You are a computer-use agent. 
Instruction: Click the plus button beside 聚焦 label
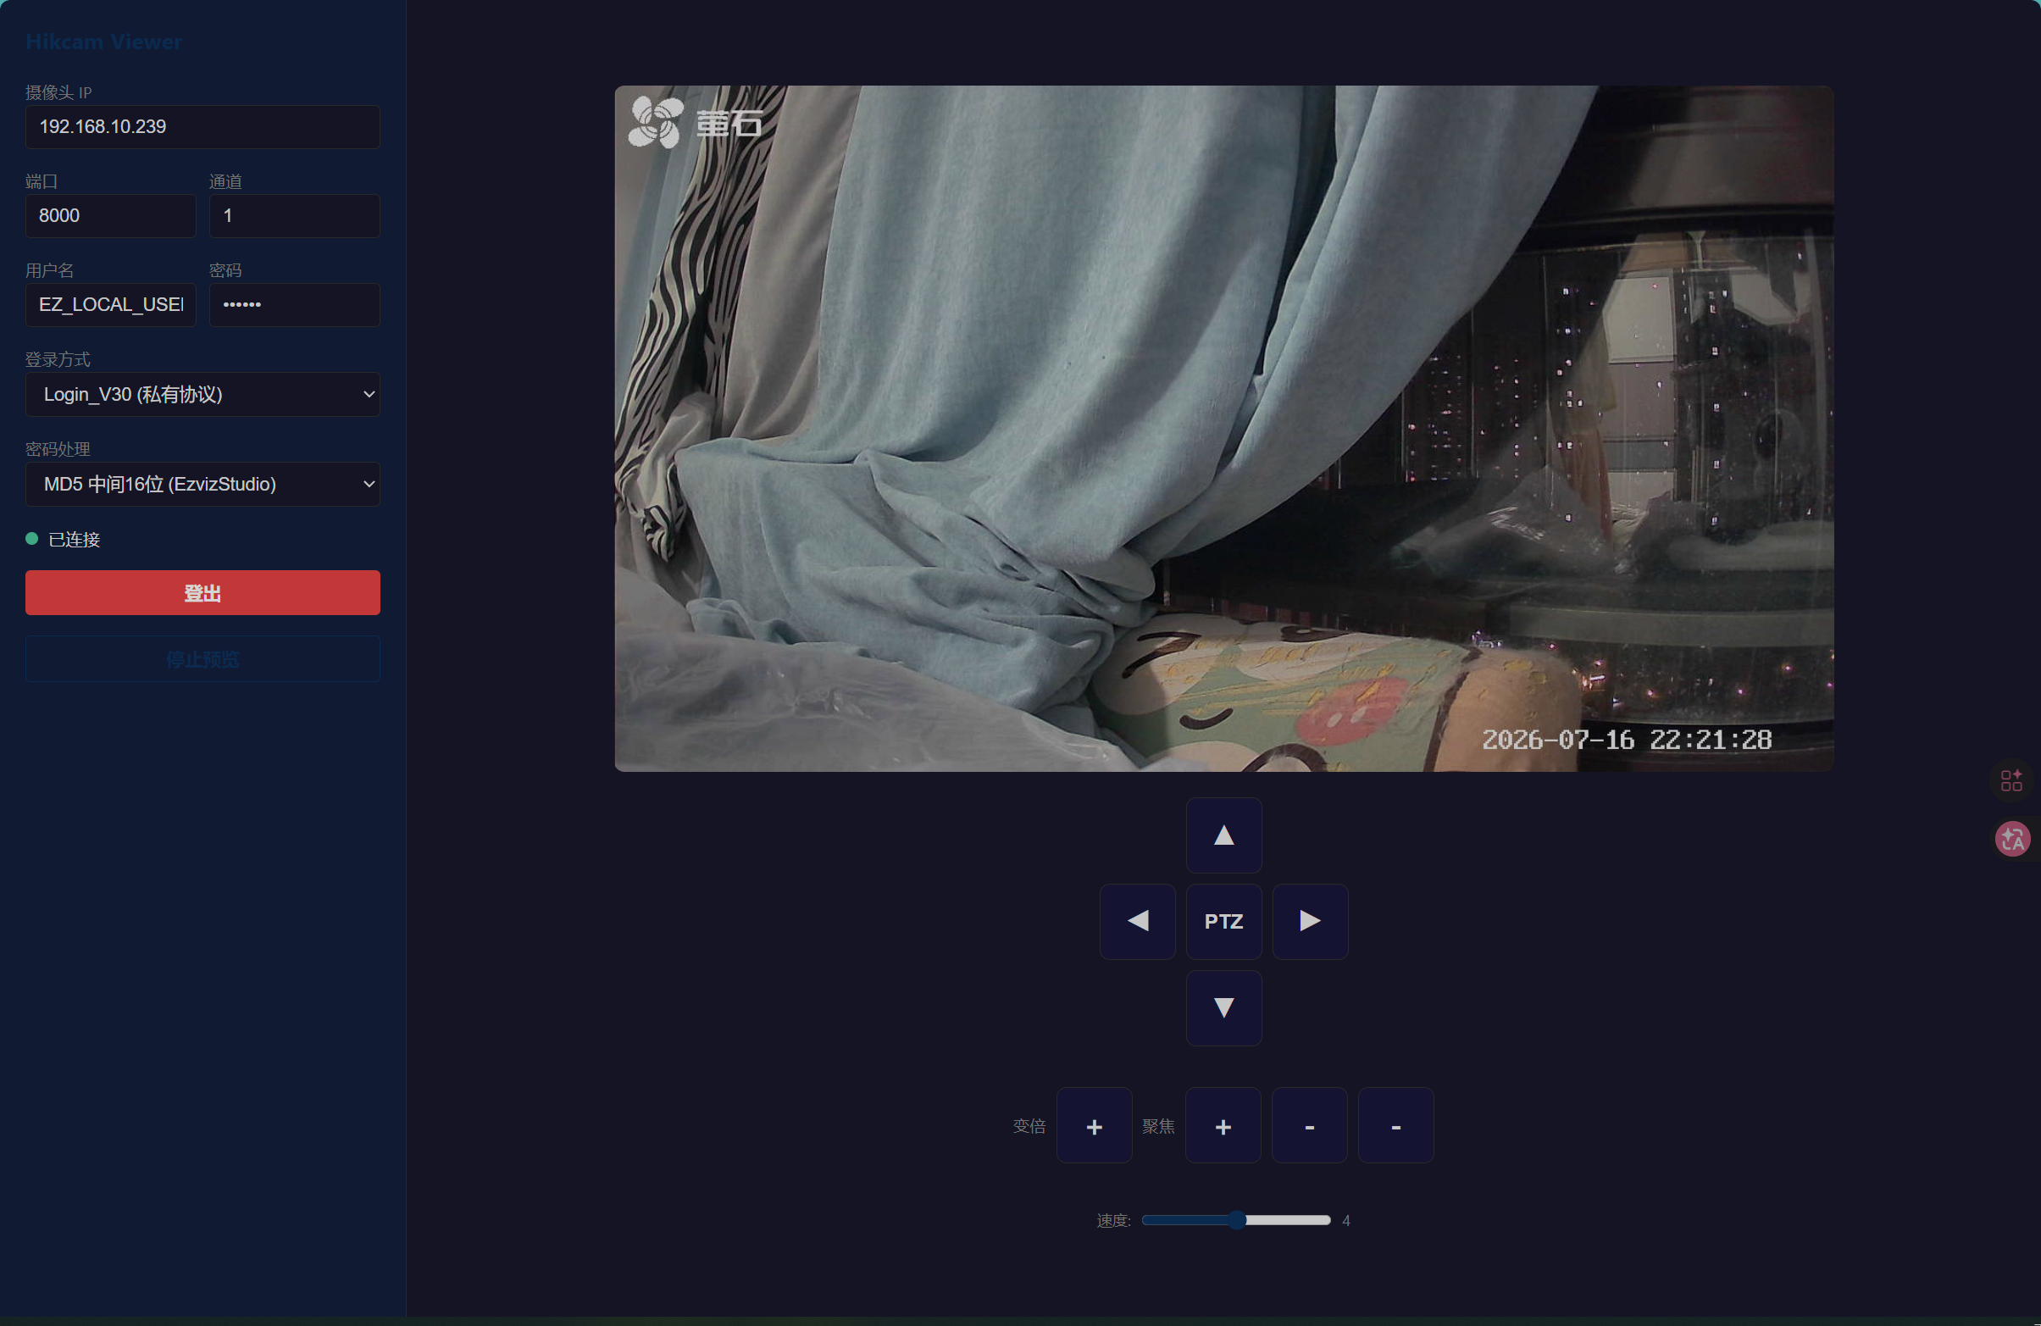(1223, 1125)
